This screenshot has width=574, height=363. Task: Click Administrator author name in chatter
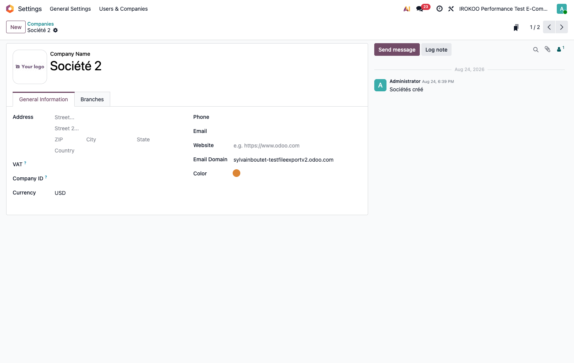tap(405, 81)
